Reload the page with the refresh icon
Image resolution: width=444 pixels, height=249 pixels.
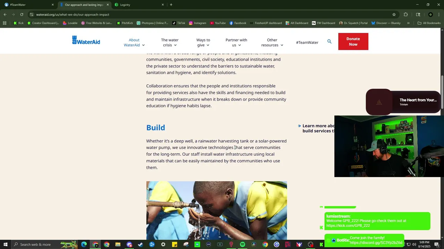tap(22, 15)
